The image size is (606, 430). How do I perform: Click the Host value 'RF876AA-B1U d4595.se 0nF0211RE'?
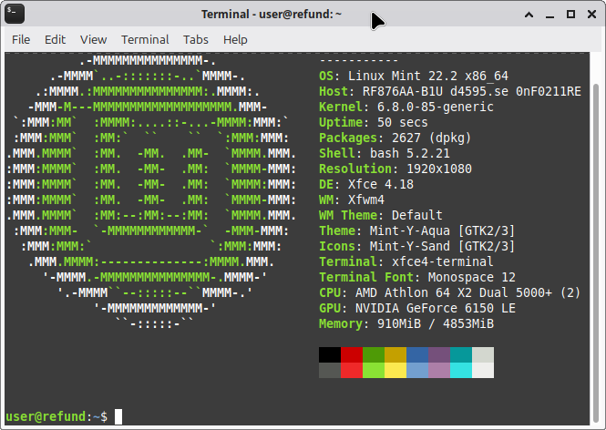pos(471,92)
